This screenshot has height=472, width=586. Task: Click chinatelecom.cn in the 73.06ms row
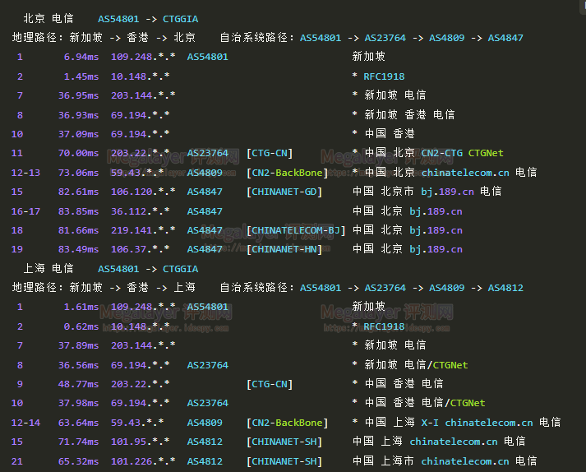click(x=465, y=173)
